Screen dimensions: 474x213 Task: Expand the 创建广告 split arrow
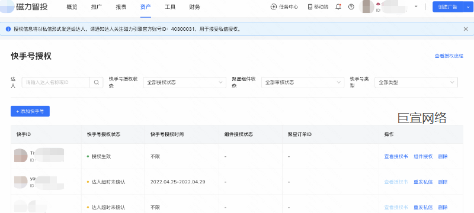pos(467,7)
